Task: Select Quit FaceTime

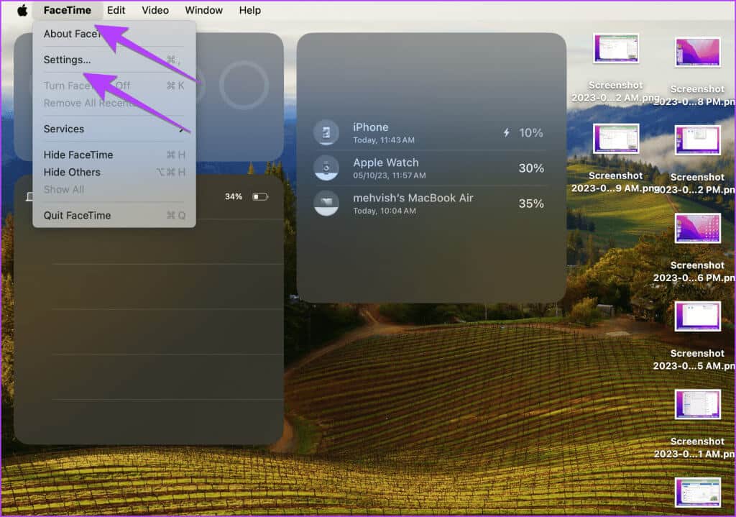Action: (x=114, y=215)
